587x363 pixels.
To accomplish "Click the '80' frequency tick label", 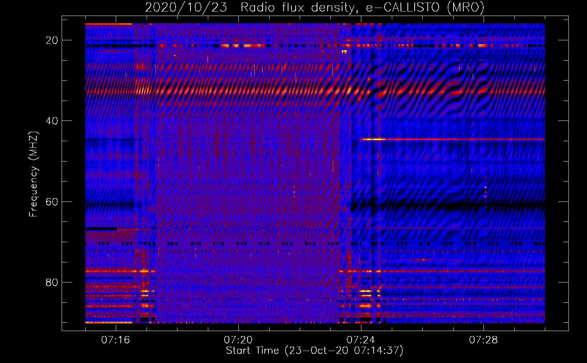I will coord(52,282).
